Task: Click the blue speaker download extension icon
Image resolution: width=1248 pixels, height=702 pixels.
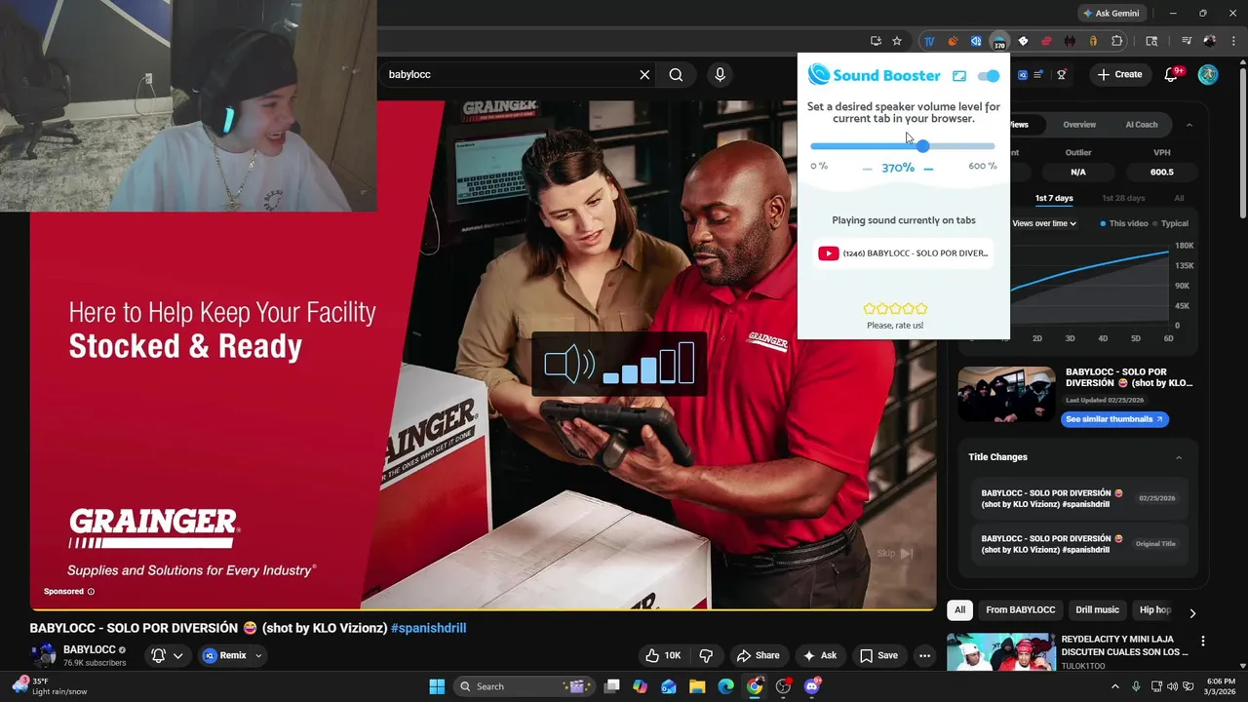Action: pyautogui.click(x=976, y=41)
